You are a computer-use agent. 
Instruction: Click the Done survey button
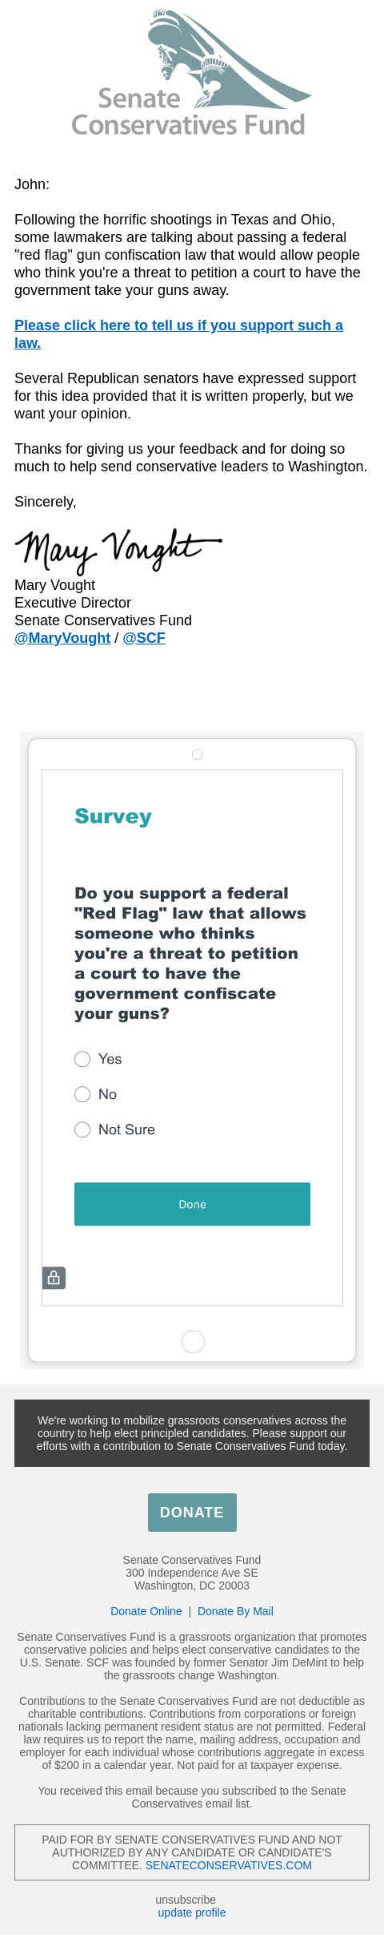(192, 1204)
